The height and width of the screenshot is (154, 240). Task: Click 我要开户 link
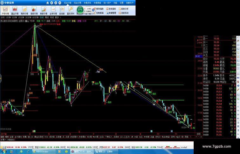(130, 3)
